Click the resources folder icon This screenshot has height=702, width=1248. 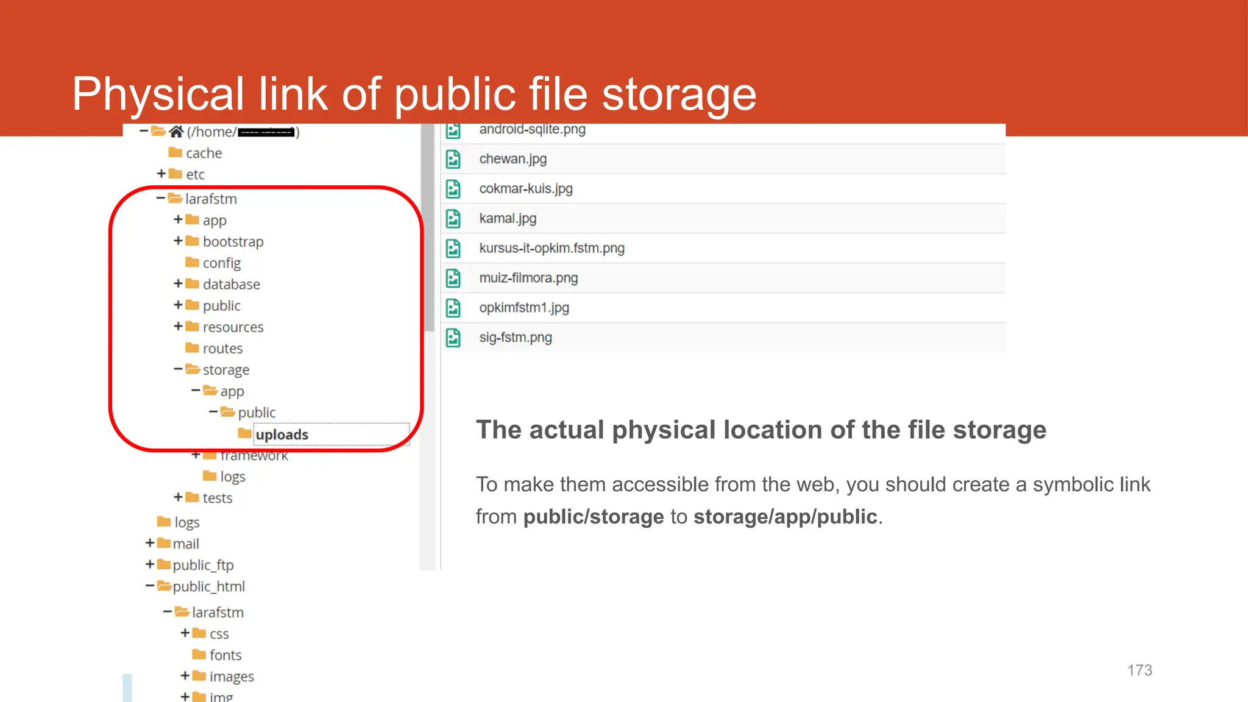click(x=193, y=326)
